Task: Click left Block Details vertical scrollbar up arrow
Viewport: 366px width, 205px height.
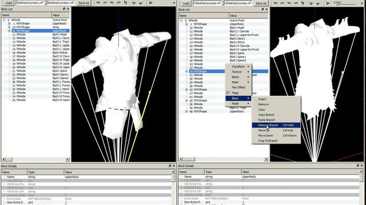Action: click(173, 171)
